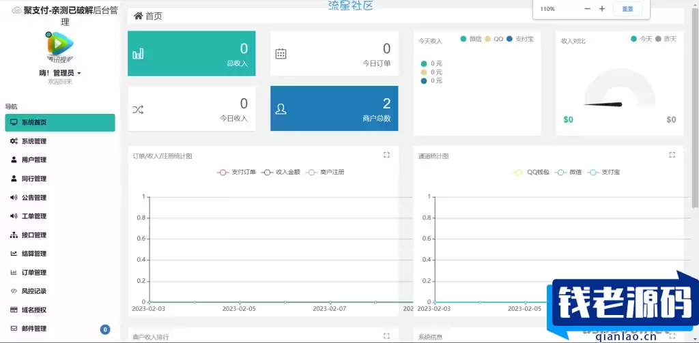
Task: Click the user icon on 商户总数 card
Action: (x=281, y=109)
